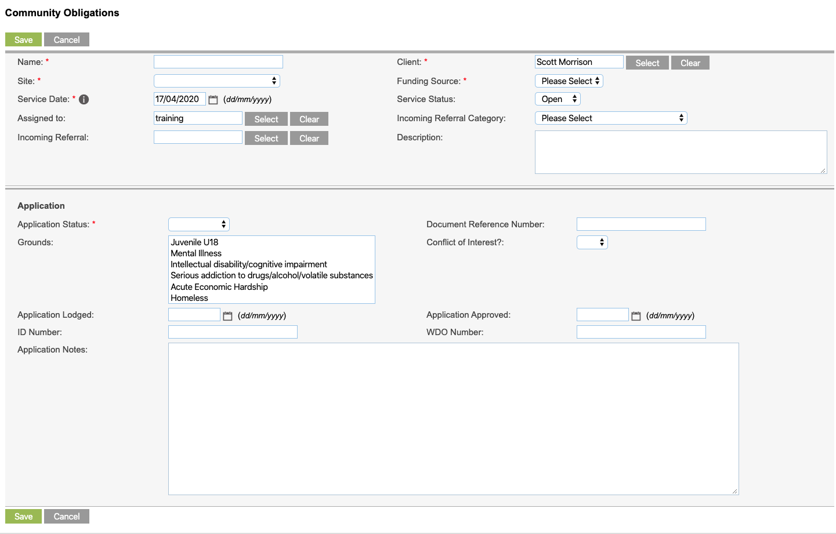Screen dimensions: 836x534
Task: Open the Site dropdown
Action: 217,81
